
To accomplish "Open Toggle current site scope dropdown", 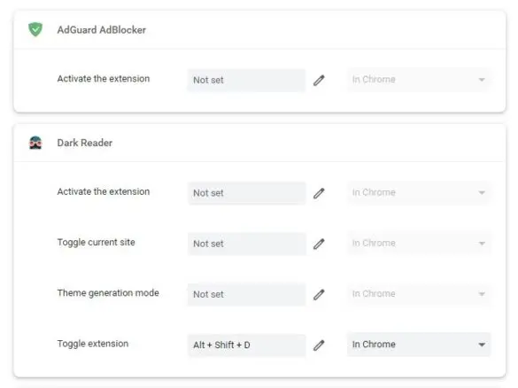I will 419,244.
